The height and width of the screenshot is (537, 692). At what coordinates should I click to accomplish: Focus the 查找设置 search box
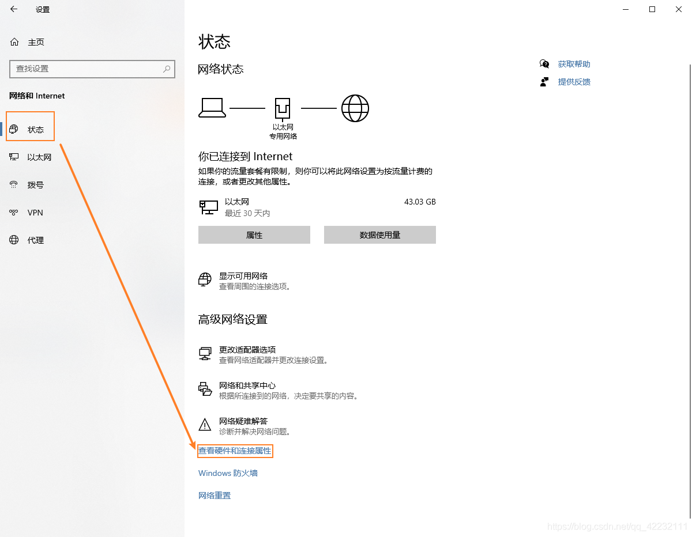pyautogui.click(x=92, y=69)
